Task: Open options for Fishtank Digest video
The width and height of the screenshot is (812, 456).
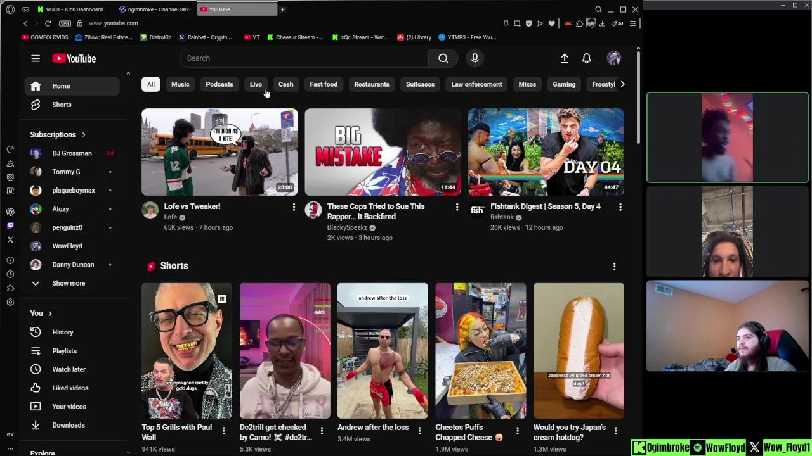Action: tap(620, 207)
